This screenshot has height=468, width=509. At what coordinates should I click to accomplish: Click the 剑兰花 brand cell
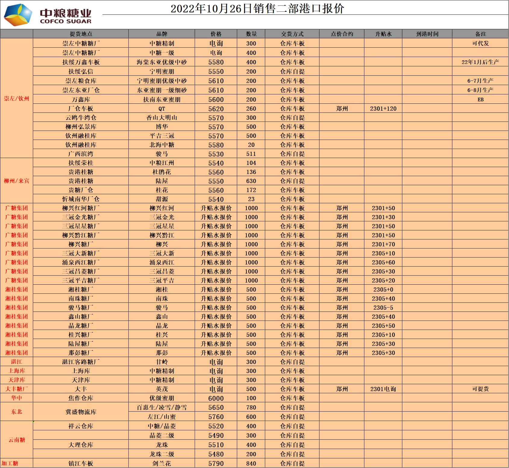162,463
